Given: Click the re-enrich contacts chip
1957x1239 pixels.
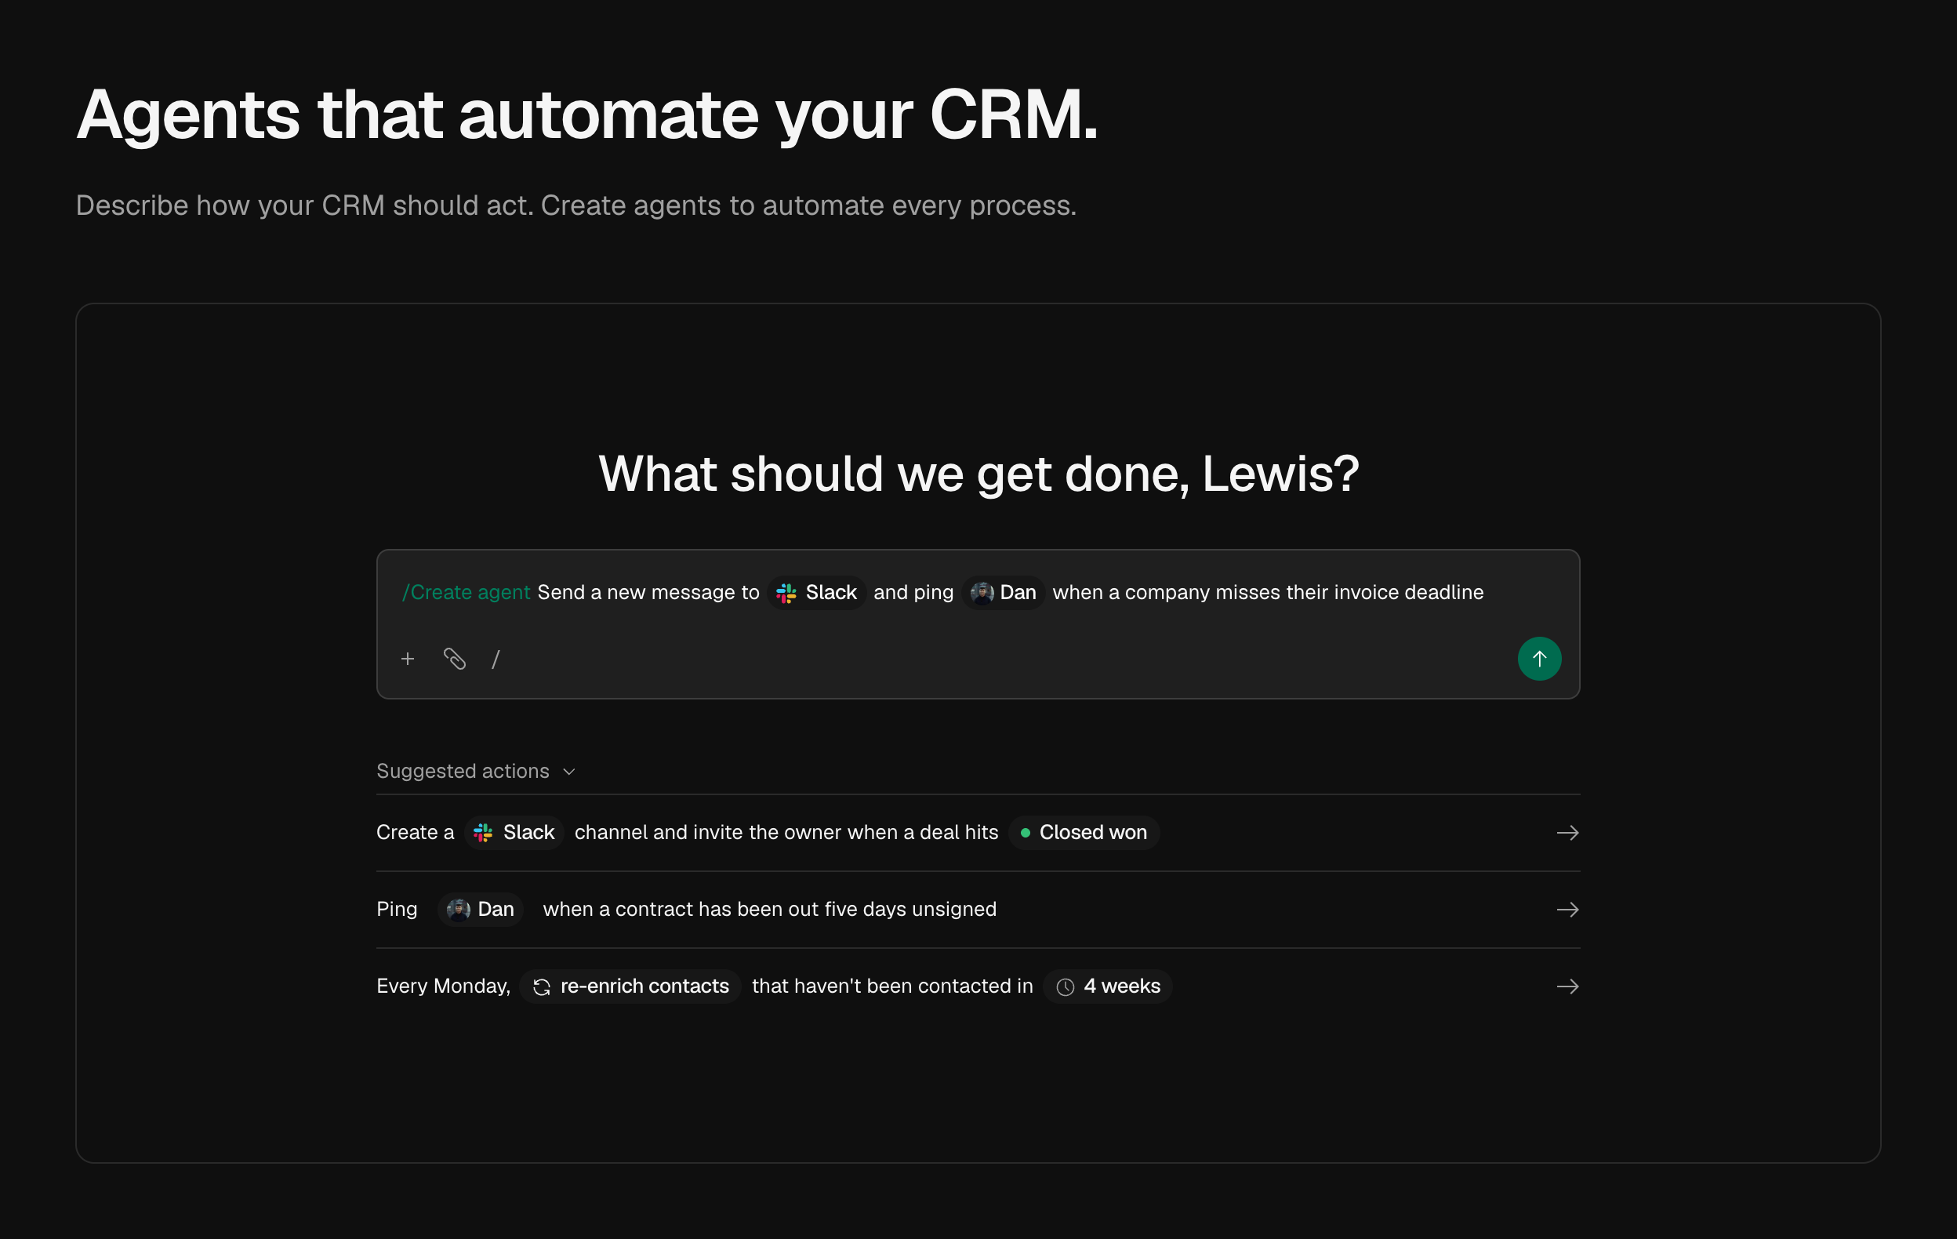Looking at the screenshot, I should [630, 986].
